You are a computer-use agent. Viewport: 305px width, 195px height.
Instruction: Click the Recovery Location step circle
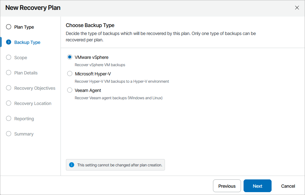8,103
